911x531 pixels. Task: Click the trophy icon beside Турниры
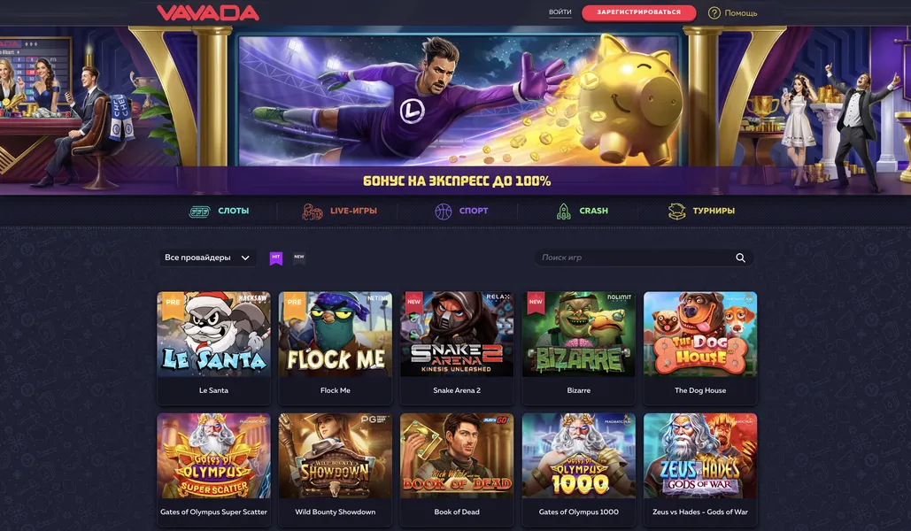pos(677,212)
